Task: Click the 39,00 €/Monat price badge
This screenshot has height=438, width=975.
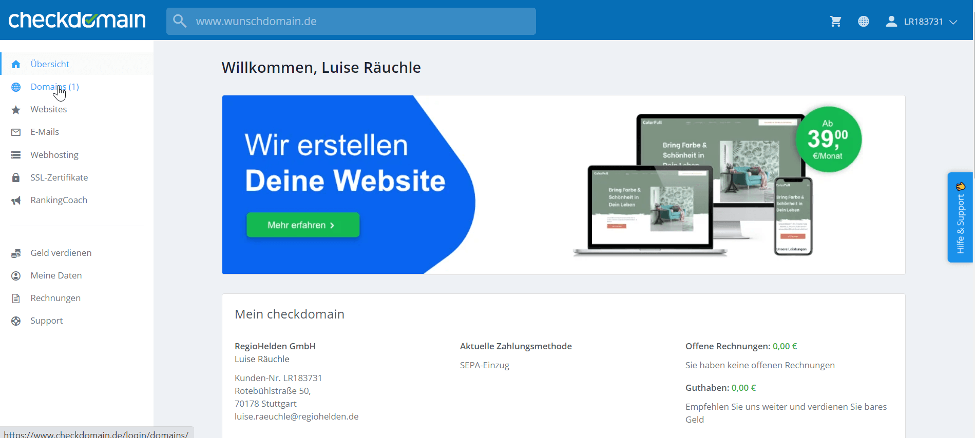Action: (x=828, y=140)
